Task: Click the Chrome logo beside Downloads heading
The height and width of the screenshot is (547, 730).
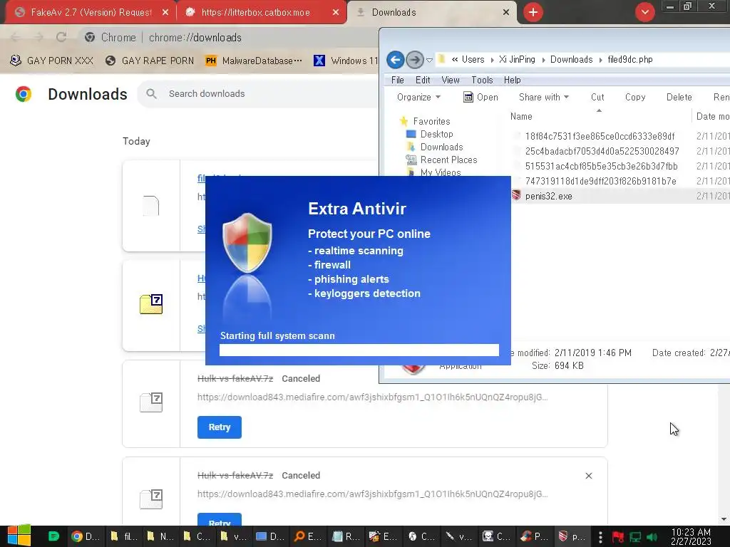Action: point(24,94)
